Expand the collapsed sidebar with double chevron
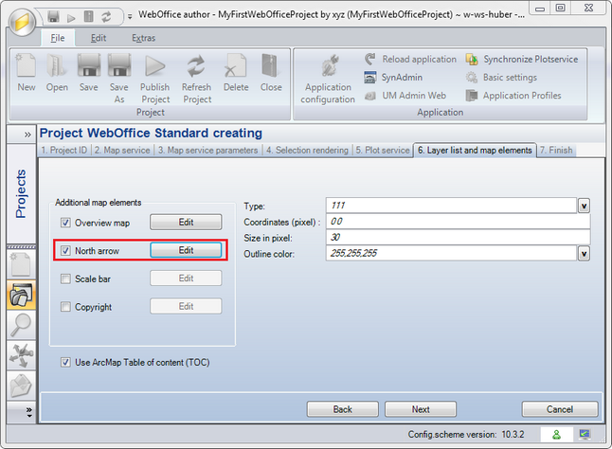The image size is (612, 449). (27, 135)
